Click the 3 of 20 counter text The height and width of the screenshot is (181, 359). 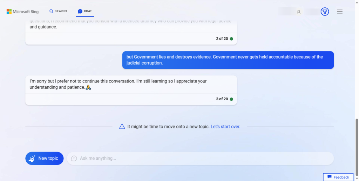pyautogui.click(x=222, y=99)
